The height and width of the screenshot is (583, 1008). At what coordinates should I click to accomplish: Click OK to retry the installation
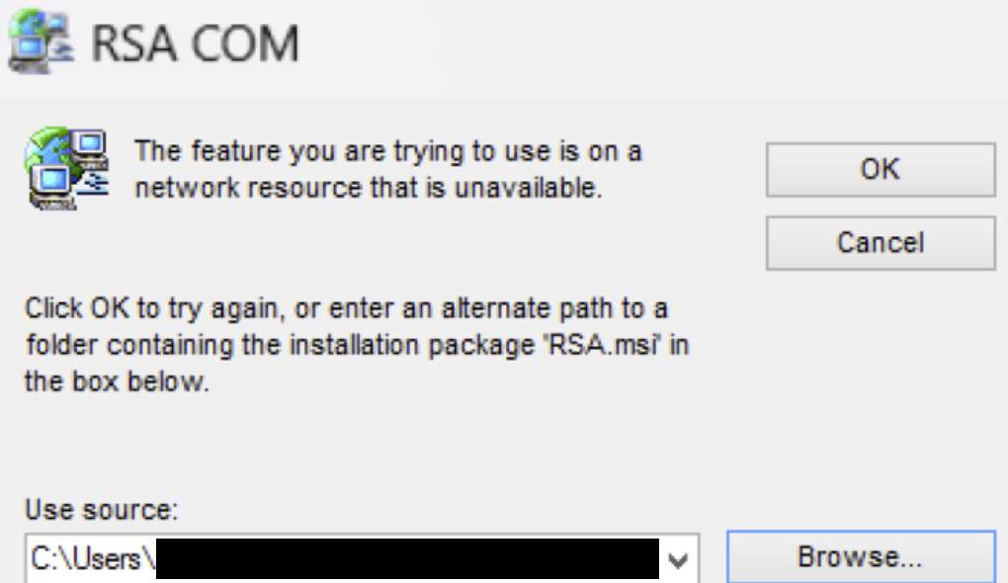click(x=880, y=168)
